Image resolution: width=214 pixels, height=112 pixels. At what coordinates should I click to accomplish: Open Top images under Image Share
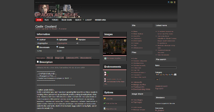[x=138, y=102]
